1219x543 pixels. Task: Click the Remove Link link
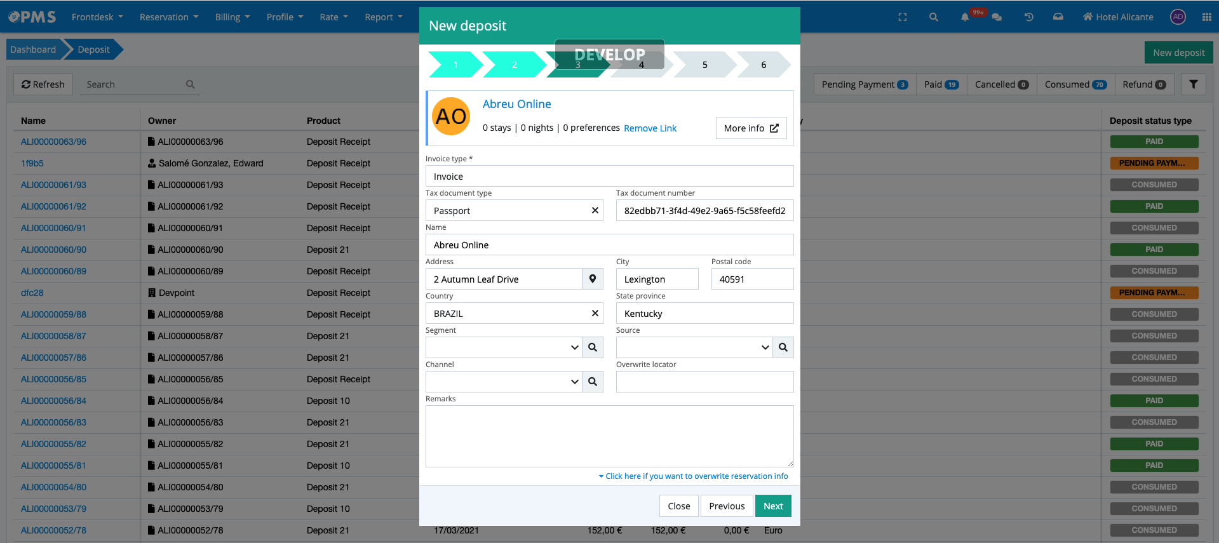(x=650, y=128)
